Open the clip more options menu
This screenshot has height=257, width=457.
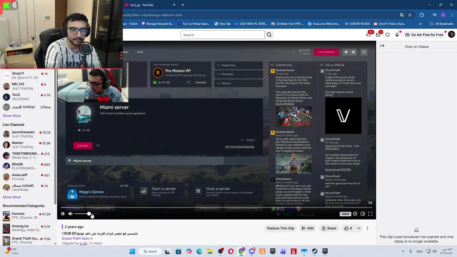tap(367, 228)
